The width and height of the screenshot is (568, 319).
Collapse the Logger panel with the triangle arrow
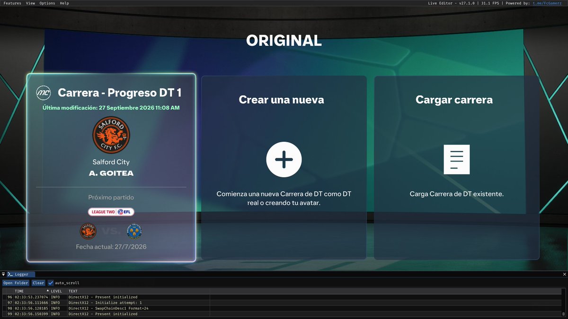[x=3, y=274]
